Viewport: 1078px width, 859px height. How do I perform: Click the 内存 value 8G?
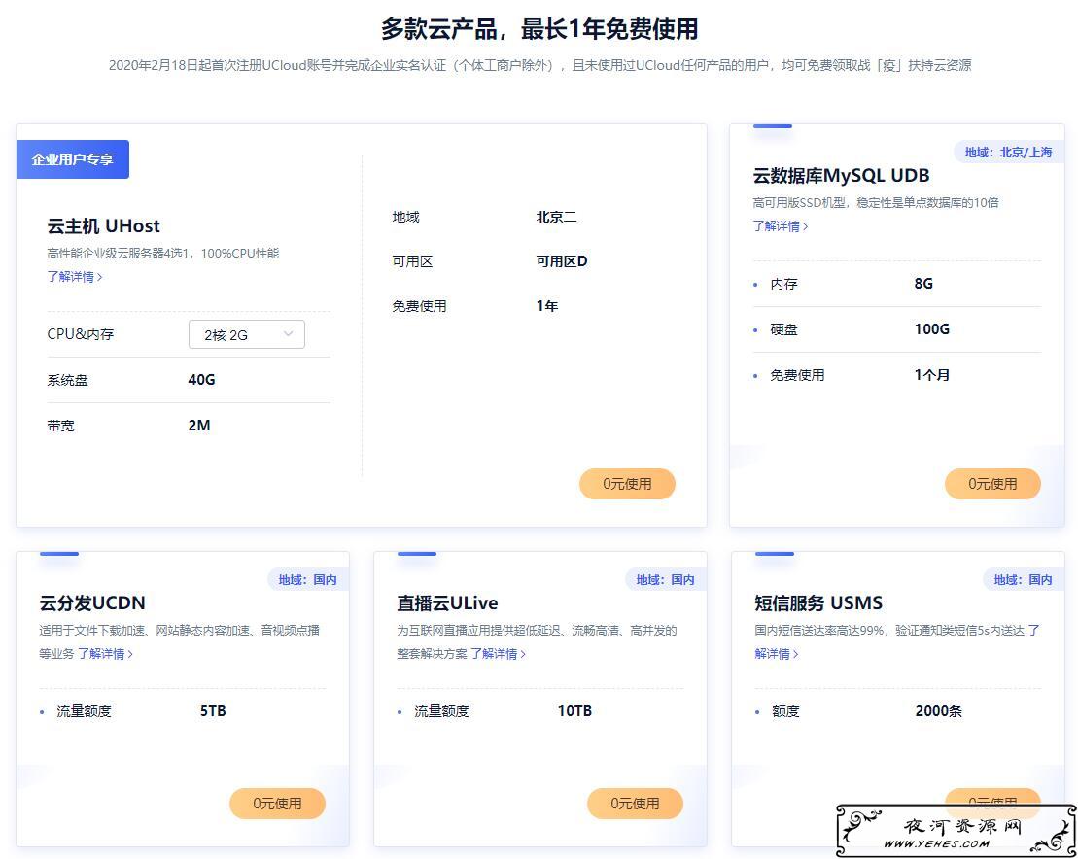(x=923, y=284)
